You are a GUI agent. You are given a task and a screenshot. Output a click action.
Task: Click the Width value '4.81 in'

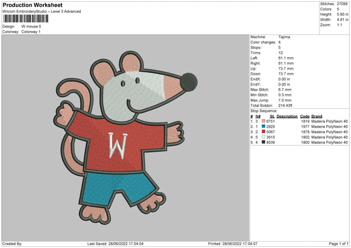342,20
